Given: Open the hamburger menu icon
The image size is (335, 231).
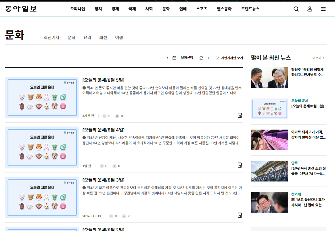Looking at the screenshot, I should 323,9.
